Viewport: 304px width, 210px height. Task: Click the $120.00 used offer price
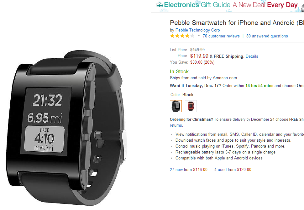[x=244, y=169]
